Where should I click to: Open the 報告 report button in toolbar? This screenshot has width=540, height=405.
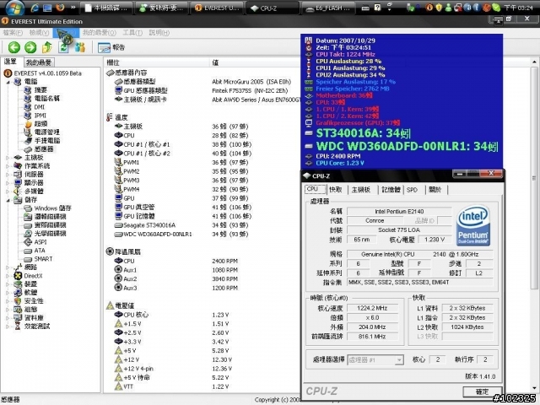tap(111, 47)
